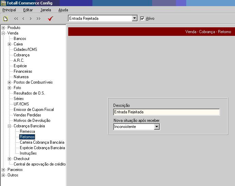Click the red checkmark save icon

(50, 19)
